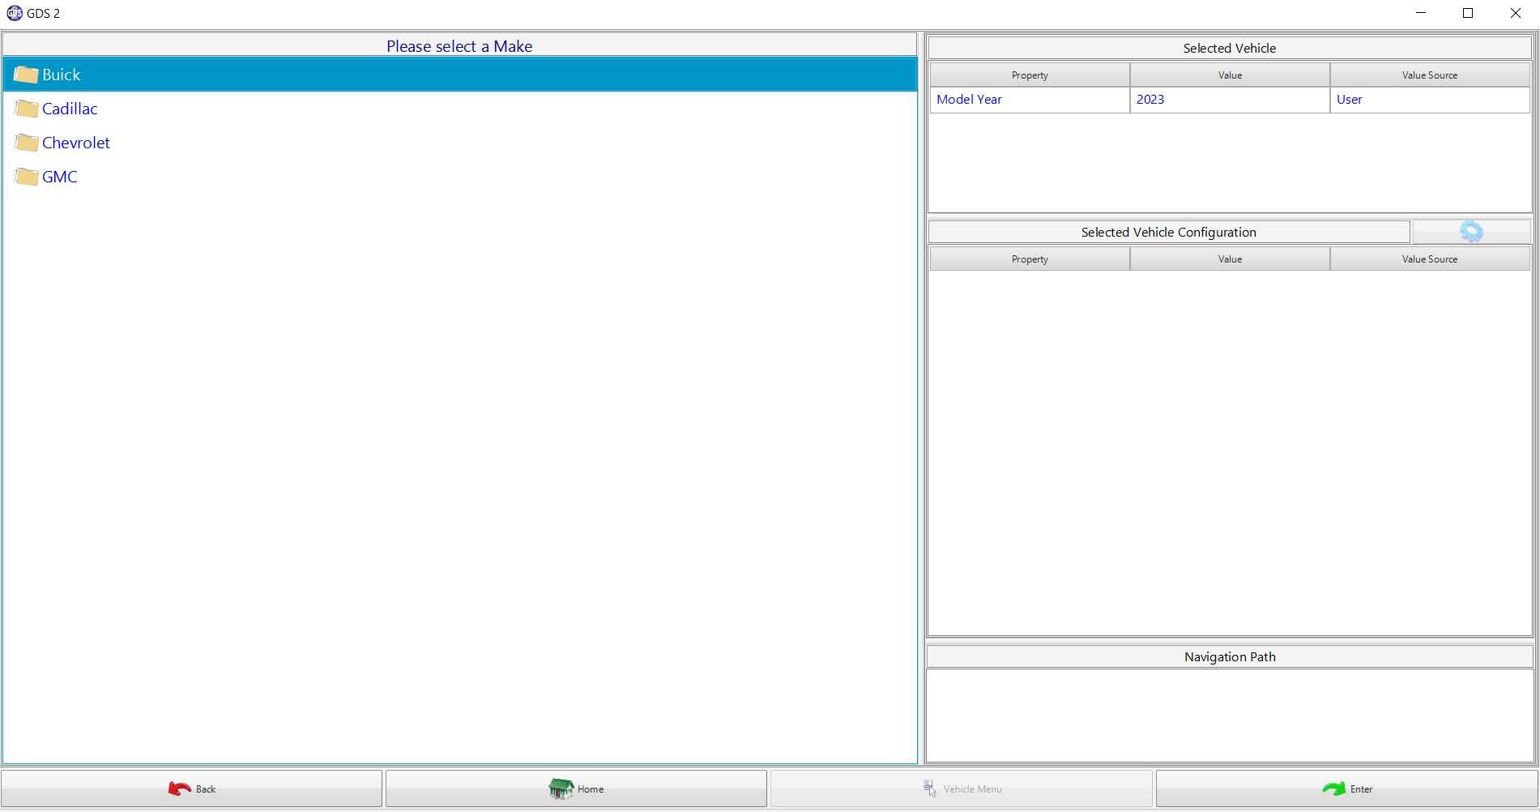Click the green house Home icon
The height and width of the screenshot is (812, 1540).
coord(561,788)
